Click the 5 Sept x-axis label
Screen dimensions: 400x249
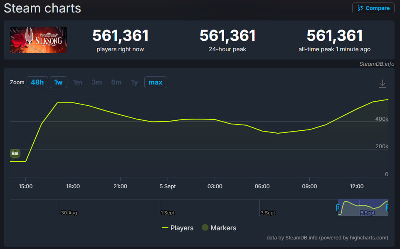(x=168, y=186)
